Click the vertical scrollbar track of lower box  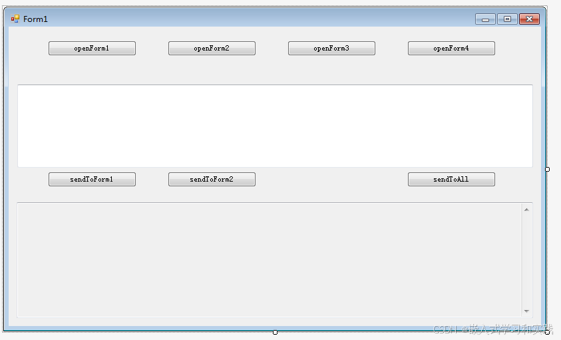526,260
